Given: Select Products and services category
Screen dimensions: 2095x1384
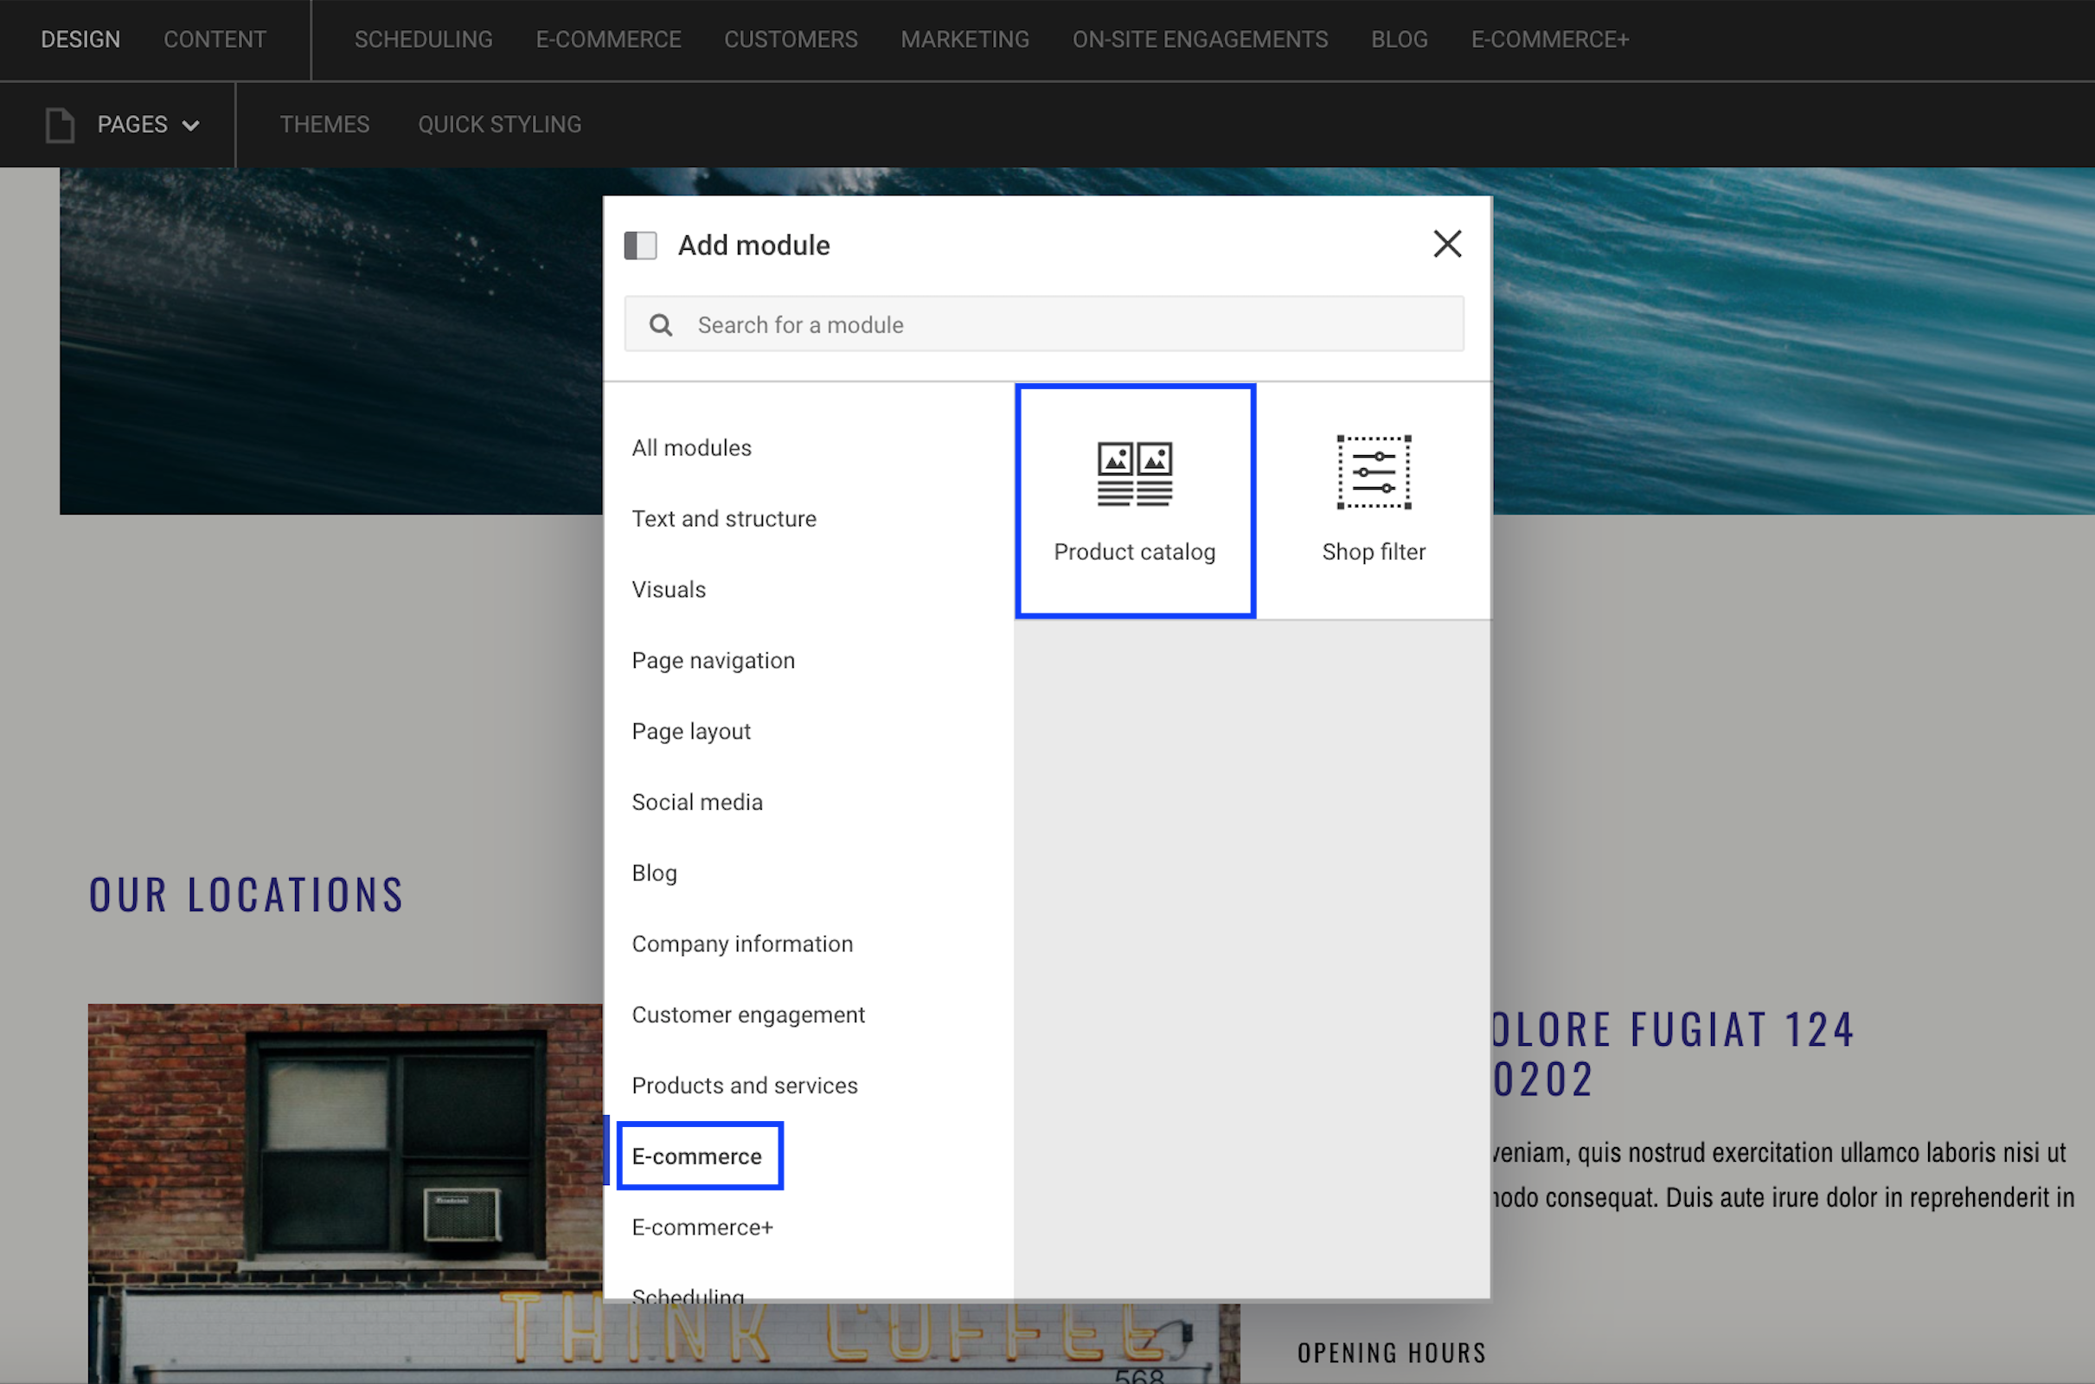Looking at the screenshot, I should pyautogui.click(x=745, y=1085).
